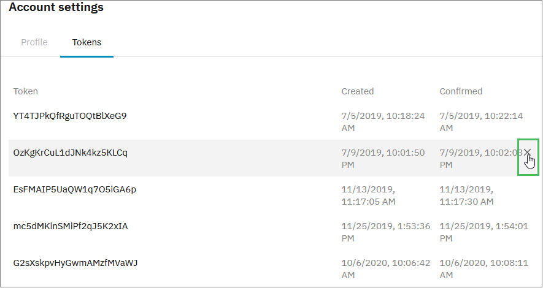
Task: Select token starting with YT4TJPkQ
Action: pos(70,115)
